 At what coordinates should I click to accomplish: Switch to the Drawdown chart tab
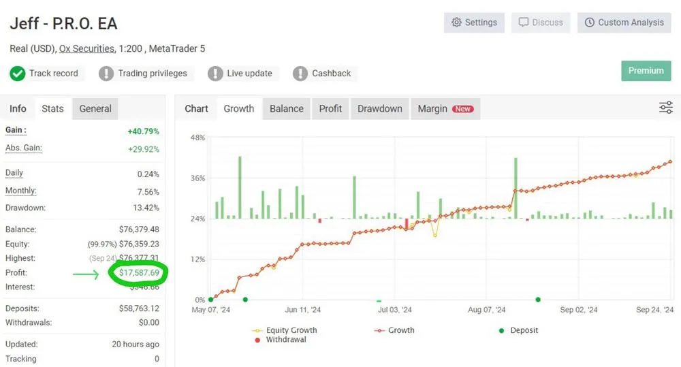click(x=380, y=108)
